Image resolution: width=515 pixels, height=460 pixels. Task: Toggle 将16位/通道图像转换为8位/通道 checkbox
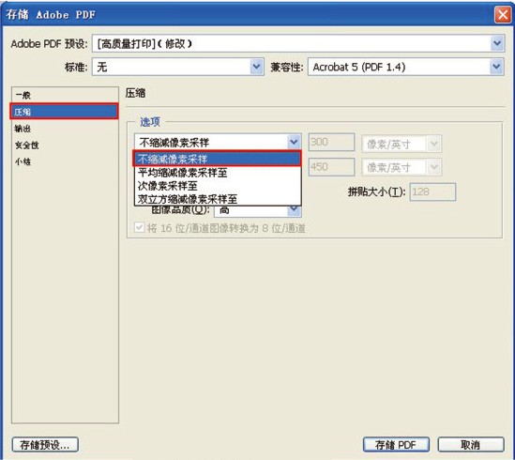(x=140, y=227)
